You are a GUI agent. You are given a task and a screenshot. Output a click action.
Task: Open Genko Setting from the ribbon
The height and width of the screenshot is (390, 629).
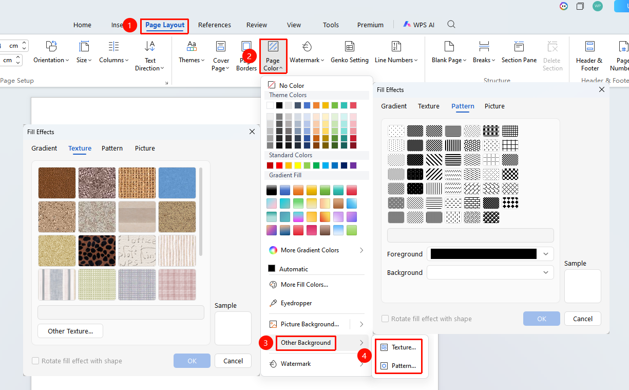tap(350, 53)
